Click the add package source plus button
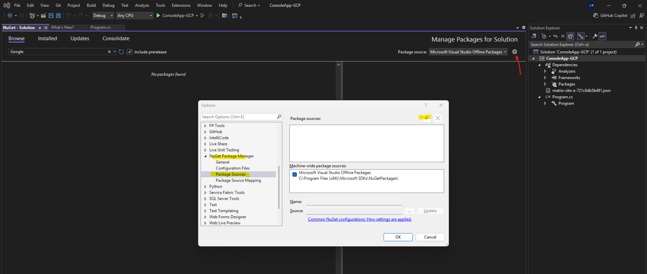Screen dimensions: 647x274 click(x=426, y=118)
